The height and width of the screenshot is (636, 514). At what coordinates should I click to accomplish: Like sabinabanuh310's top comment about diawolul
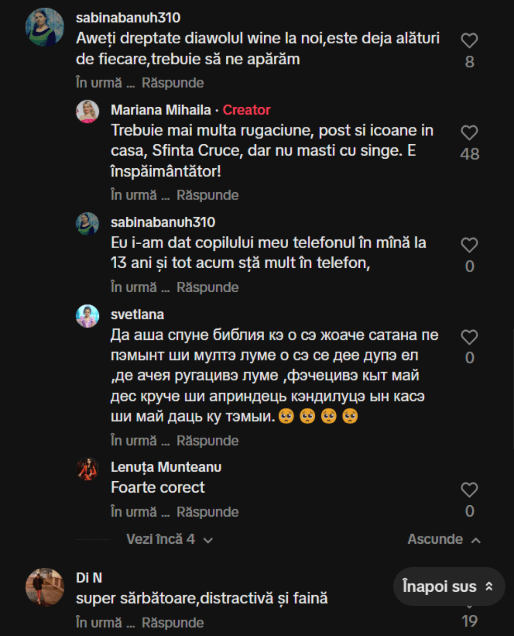[x=469, y=41]
